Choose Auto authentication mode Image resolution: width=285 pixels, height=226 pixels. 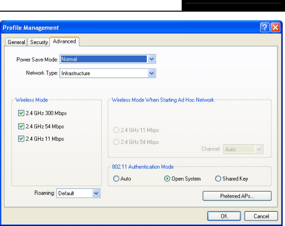[x=116, y=179]
